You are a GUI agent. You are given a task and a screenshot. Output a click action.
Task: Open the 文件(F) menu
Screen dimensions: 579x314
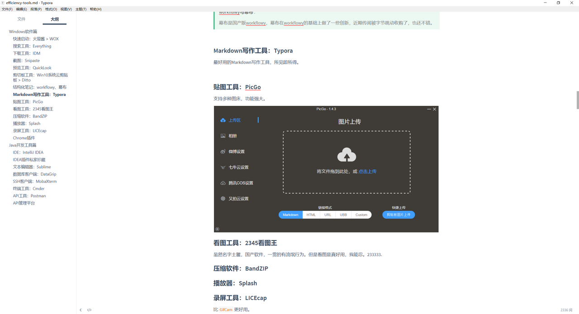(7, 9)
